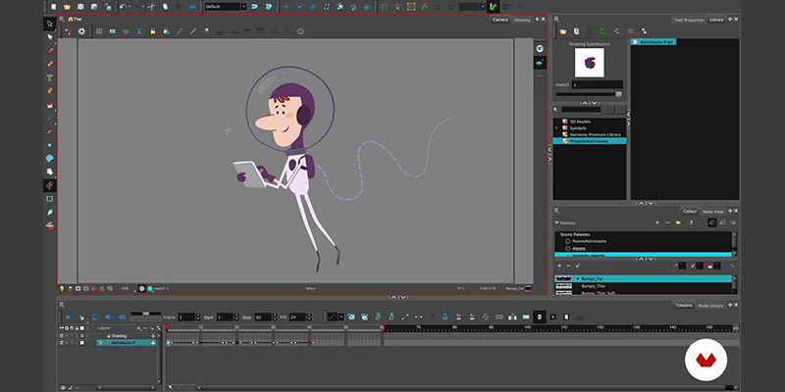The width and height of the screenshot is (785, 392).
Task: Open the Library tab
Action: point(716,20)
